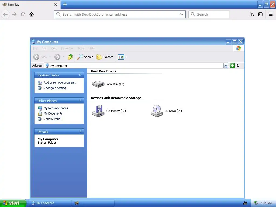The height and width of the screenshot is (207, 276).
Task: Click the keyboard icon in taskbar
Action: [x=245, y=203]
